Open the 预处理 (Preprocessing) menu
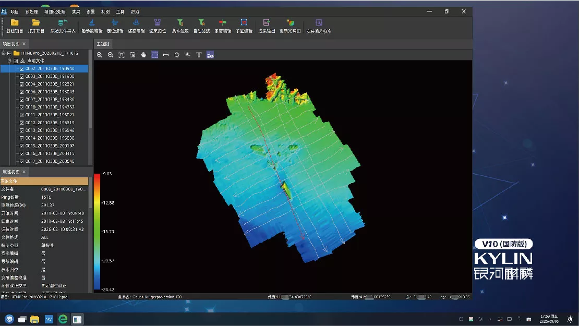The image size is (579, 326). tap(31, 12)
